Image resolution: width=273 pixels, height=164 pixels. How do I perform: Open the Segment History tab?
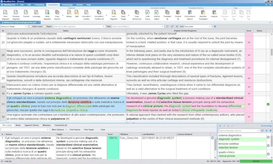[32, 125]
